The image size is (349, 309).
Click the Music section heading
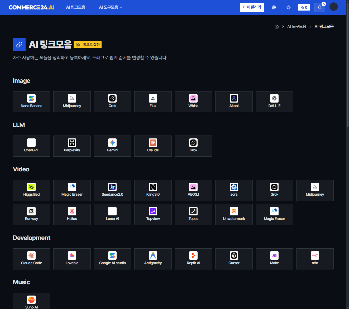coord(21,282)
